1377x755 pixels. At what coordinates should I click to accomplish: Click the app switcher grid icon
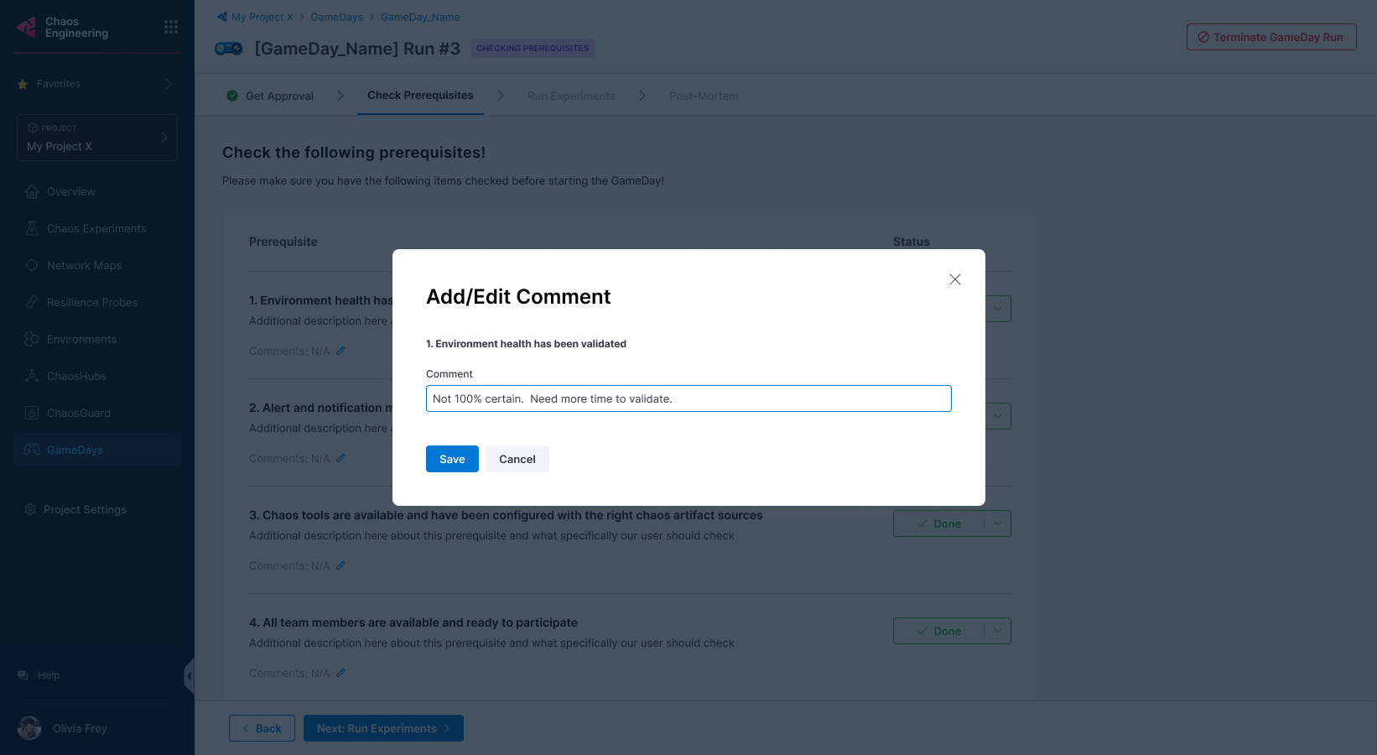(x=171, y=27)
